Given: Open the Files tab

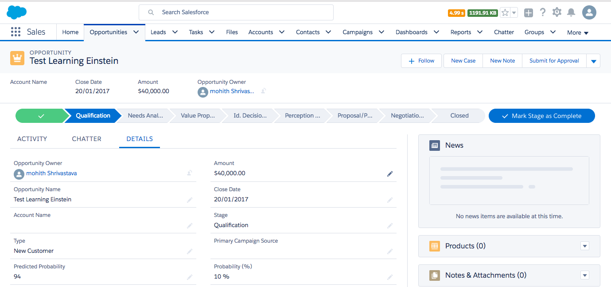Looking at the screenshot, I should point(232,32).
